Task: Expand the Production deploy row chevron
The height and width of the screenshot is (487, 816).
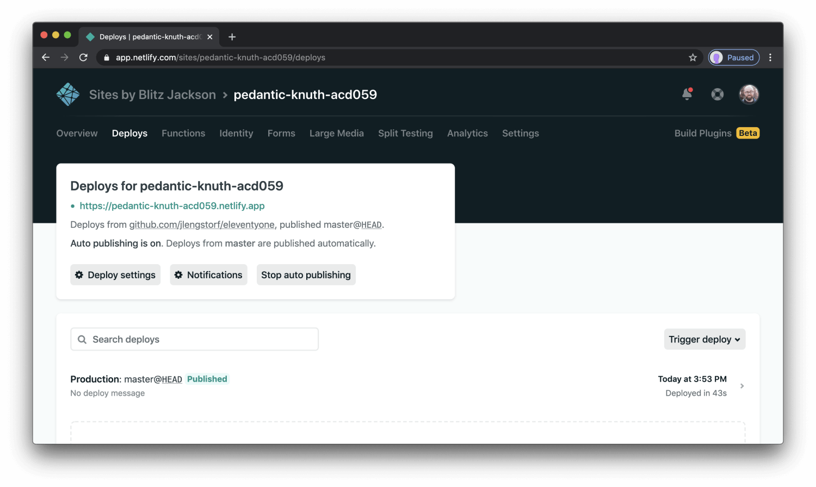Action: [742, 386]
